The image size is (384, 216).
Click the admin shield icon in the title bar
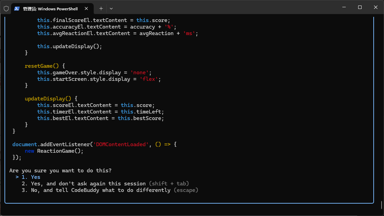(6, 8)
